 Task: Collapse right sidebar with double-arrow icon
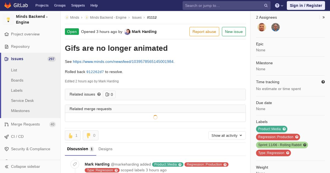click(x=324, y=17)
